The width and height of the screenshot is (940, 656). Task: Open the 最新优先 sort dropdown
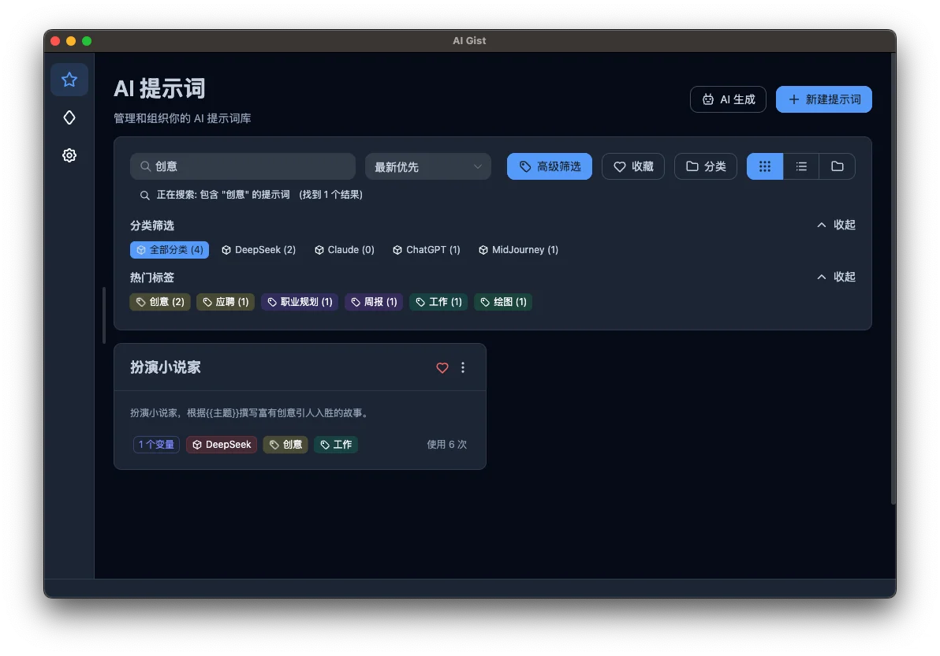pos(427,166)
